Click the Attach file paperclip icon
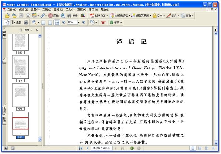The image size is (221, 154). (x=42, y=16)
